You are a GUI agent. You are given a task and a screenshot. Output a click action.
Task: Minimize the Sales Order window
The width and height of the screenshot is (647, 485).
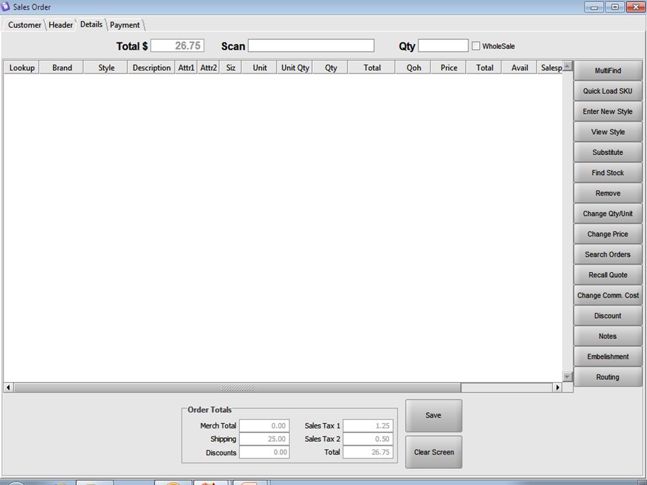[594, 7]
